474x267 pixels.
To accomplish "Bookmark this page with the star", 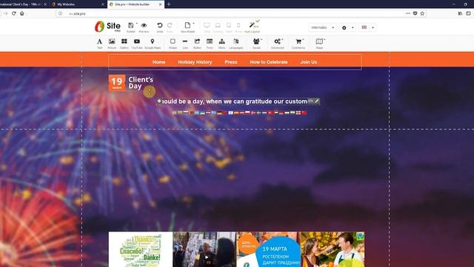I will (x=422, y=13).
